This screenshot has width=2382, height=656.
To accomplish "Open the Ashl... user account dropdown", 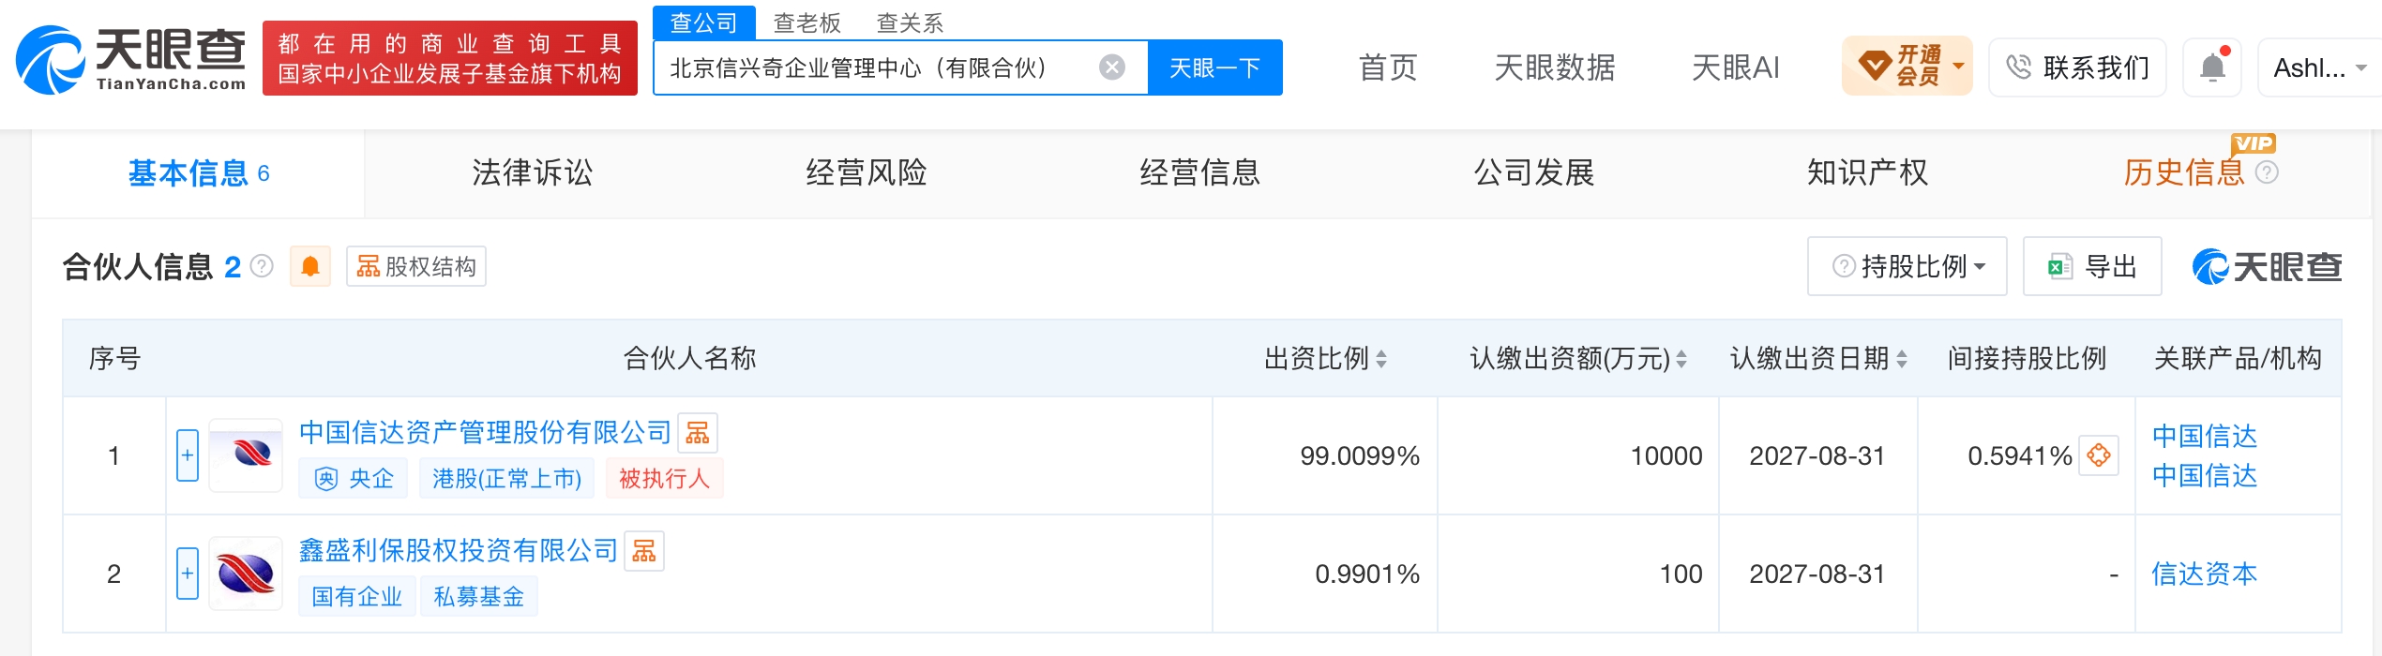I will 2318,67.
